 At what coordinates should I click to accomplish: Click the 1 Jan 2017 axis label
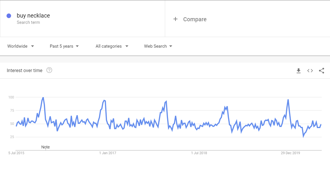108,153
